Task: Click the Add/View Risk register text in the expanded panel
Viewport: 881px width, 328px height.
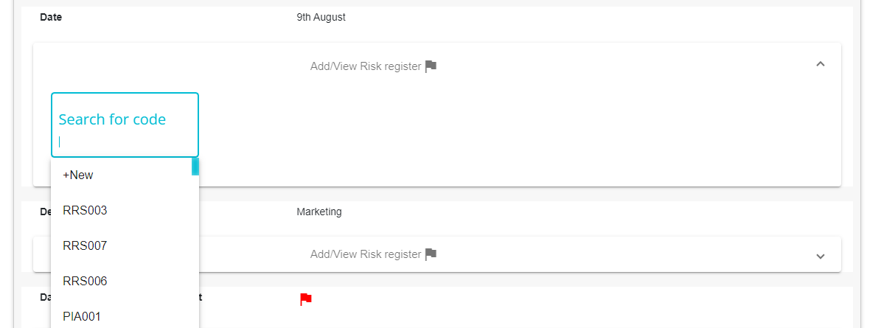Action: tap(366, 66)
